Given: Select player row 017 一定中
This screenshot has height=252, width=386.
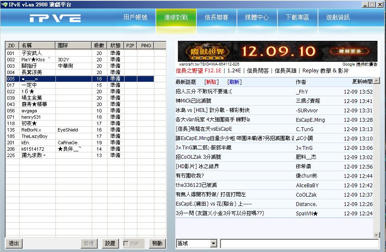Looking at the screenshot, I should [x=80, y=85].
